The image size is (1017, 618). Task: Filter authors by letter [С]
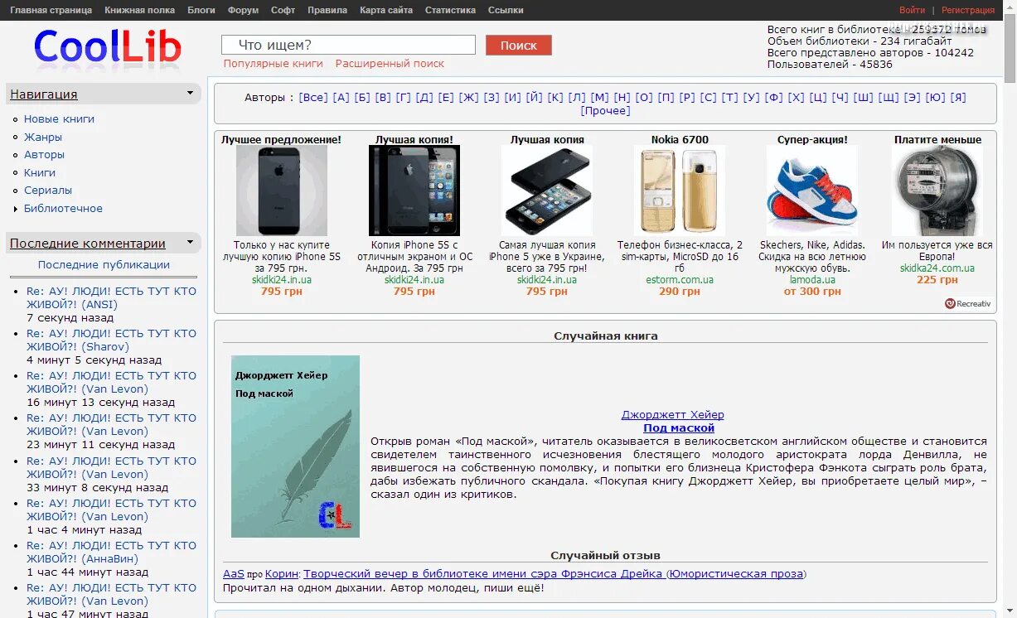point(708,98)
